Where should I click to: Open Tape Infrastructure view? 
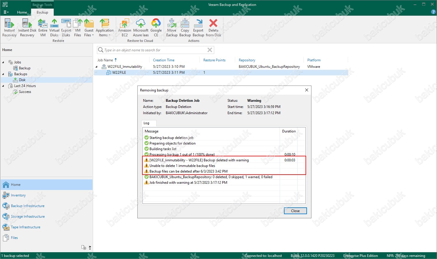(x=47, y=227)
